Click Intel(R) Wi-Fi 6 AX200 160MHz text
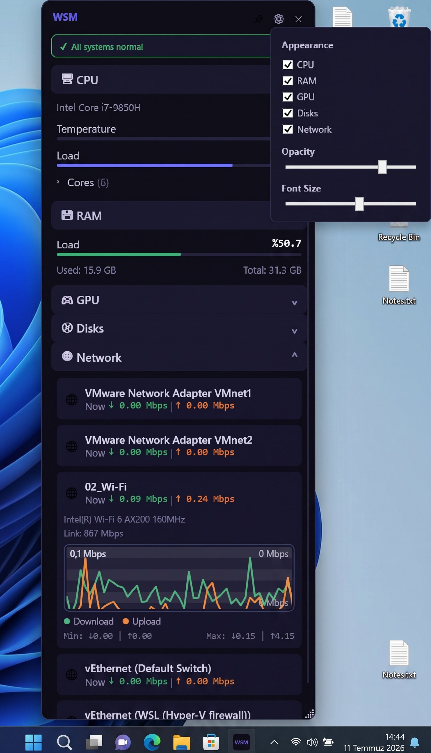Screen dimensions: 431x753 124,519
